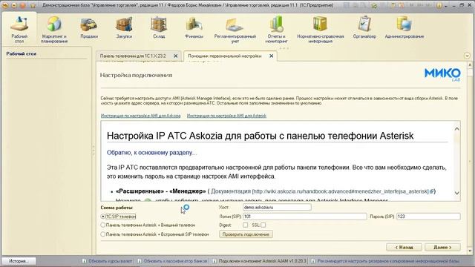Viewport: 475px width, 267px height.
Task: Follow the Обратно, к основному разделу link
Action: click(151, 153)
